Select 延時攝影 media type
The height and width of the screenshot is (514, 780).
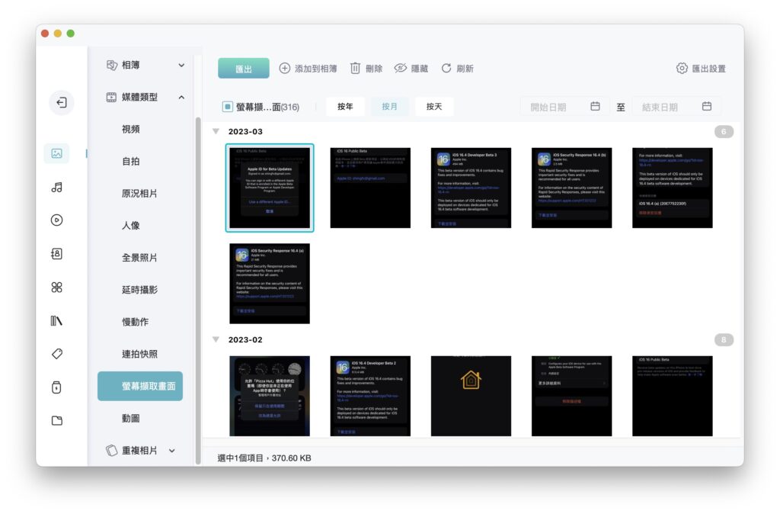click(x=139, y=290)
